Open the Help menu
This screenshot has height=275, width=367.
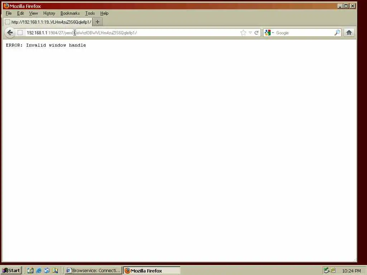104,13
